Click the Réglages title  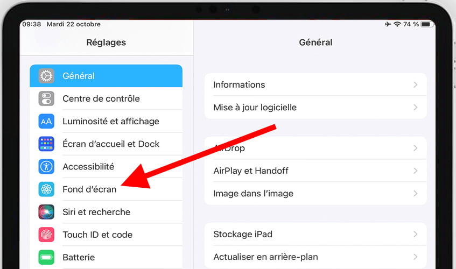pyautogui.click(x=106, y=43)
